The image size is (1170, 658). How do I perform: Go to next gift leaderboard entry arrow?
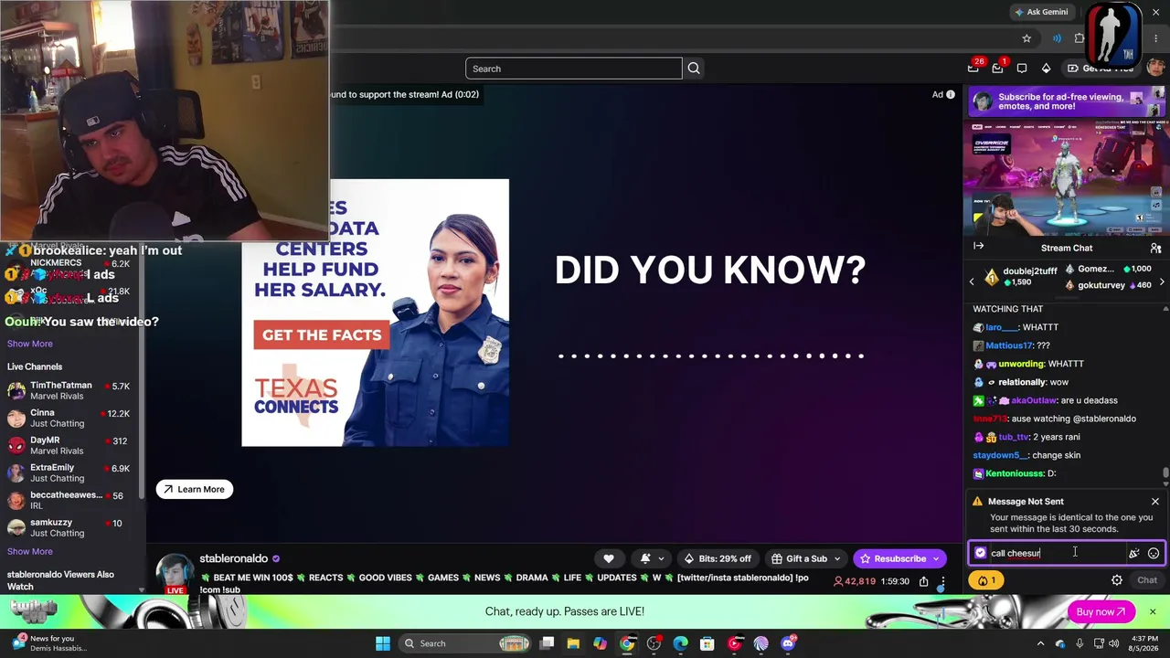pos(1162,282)
